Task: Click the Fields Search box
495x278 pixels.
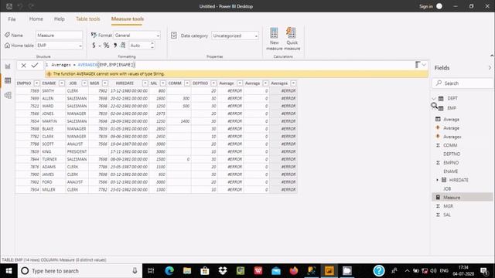Action: pyautogui.click(x=463, y=83)
